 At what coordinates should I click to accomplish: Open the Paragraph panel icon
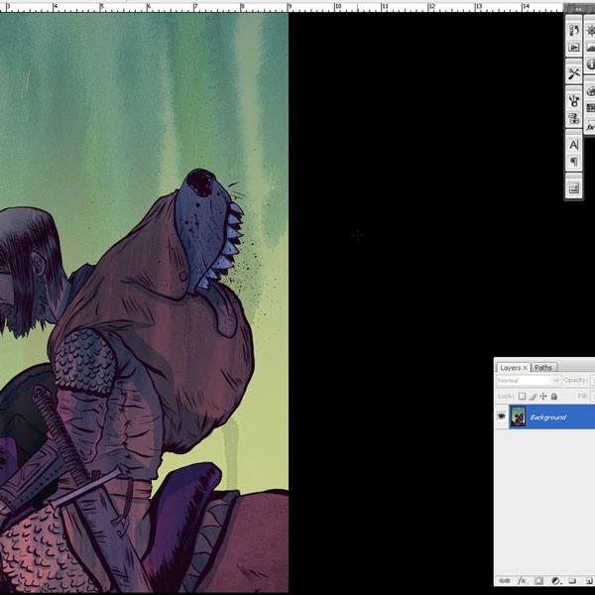(574, 162)
